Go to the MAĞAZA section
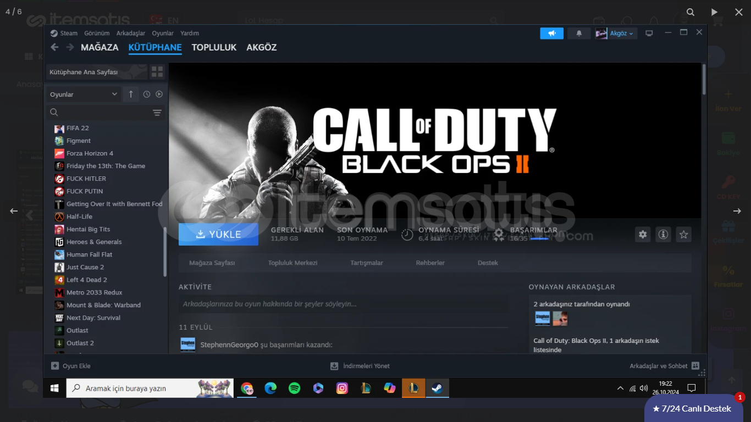This screenshot has height=422, width=751. click(x=100, y=47)
